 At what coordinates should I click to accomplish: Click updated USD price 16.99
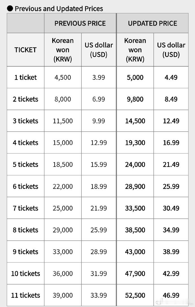click(171, 142)
